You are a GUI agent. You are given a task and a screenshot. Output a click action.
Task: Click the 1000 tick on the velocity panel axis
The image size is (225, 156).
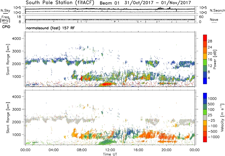click(x=16, y=135)
